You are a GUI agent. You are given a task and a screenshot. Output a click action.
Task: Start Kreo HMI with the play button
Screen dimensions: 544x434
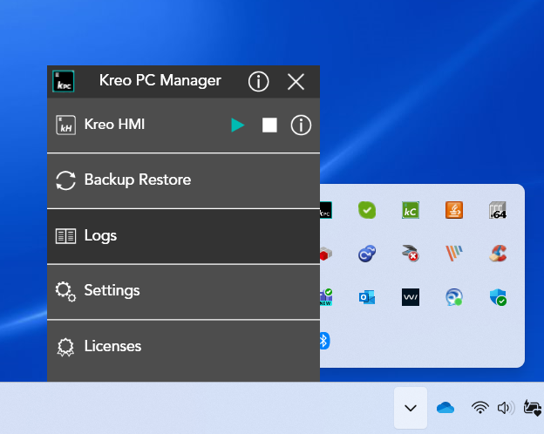click(x=238, y=125)
